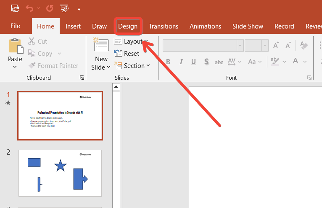The width and height of the screenshot is (322, 208).
Task: Toggle strikethrough formatting
Action: 219,62
